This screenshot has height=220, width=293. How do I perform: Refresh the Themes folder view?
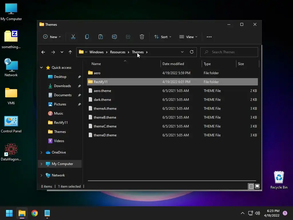tap(191, 52)
